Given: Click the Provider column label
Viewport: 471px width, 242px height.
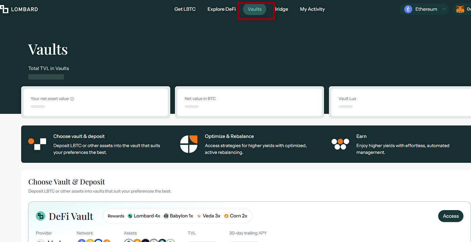Looking at the screenshot, I should click(44, 233).
